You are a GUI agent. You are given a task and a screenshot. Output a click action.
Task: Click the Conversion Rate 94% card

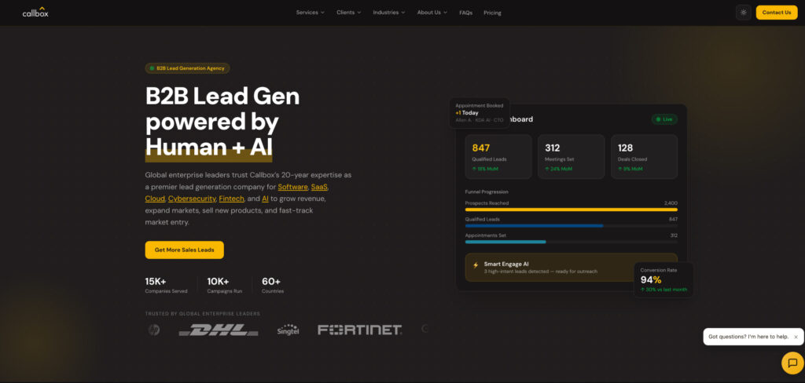663,280
